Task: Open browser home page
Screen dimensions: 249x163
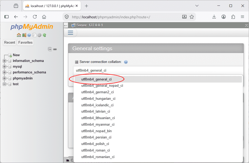Action: coord(44,17)
